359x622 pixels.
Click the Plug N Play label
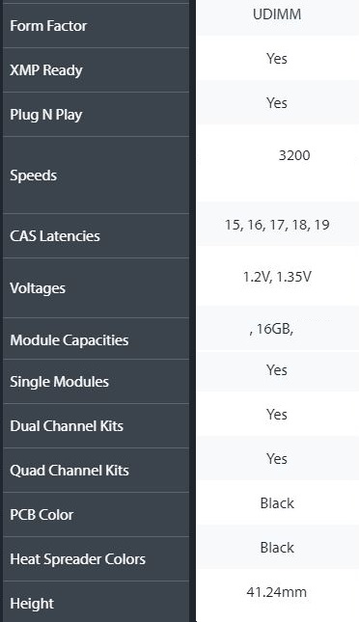[46, 115]
